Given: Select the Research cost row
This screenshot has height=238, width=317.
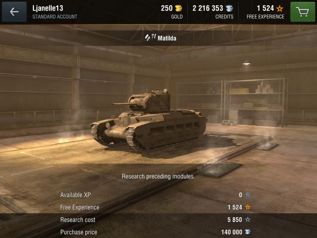Looking at the screenshot, I should pos(155,219).
